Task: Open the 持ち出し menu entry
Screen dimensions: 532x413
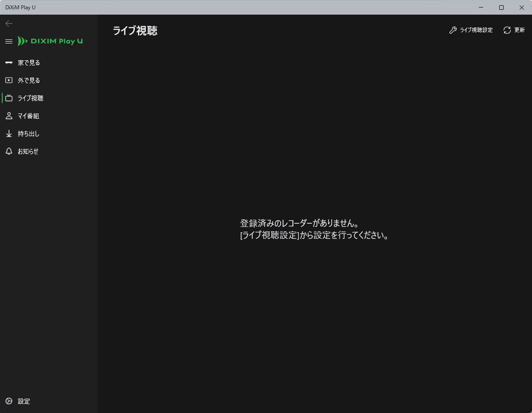Action: click(x=28, y=134)
